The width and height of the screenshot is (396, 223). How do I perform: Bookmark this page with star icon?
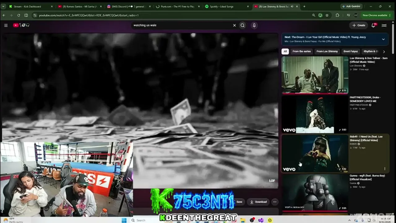pos(327,15)
